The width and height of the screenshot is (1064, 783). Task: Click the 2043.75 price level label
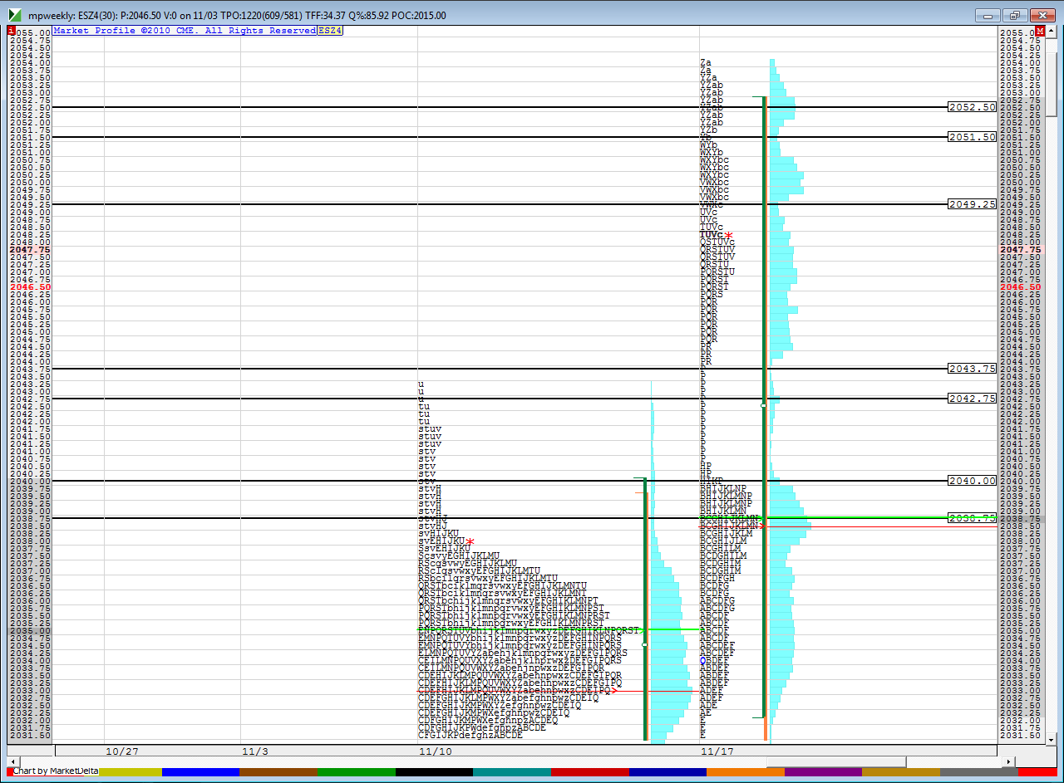point(972,369)
